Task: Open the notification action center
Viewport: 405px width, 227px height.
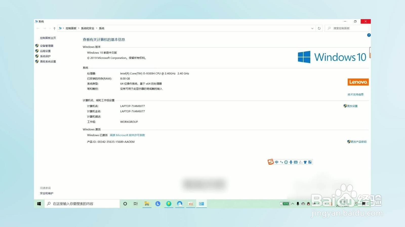Action: point(364,204)
